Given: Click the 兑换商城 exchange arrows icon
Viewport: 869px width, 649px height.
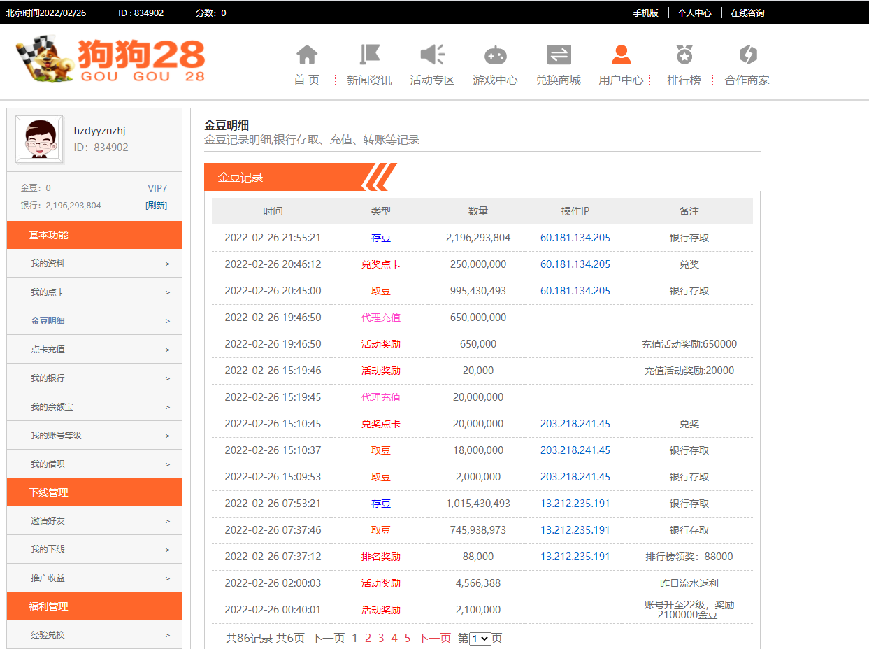Looking at the screenshot, I should pyautogui.click(x=559, y=55).
